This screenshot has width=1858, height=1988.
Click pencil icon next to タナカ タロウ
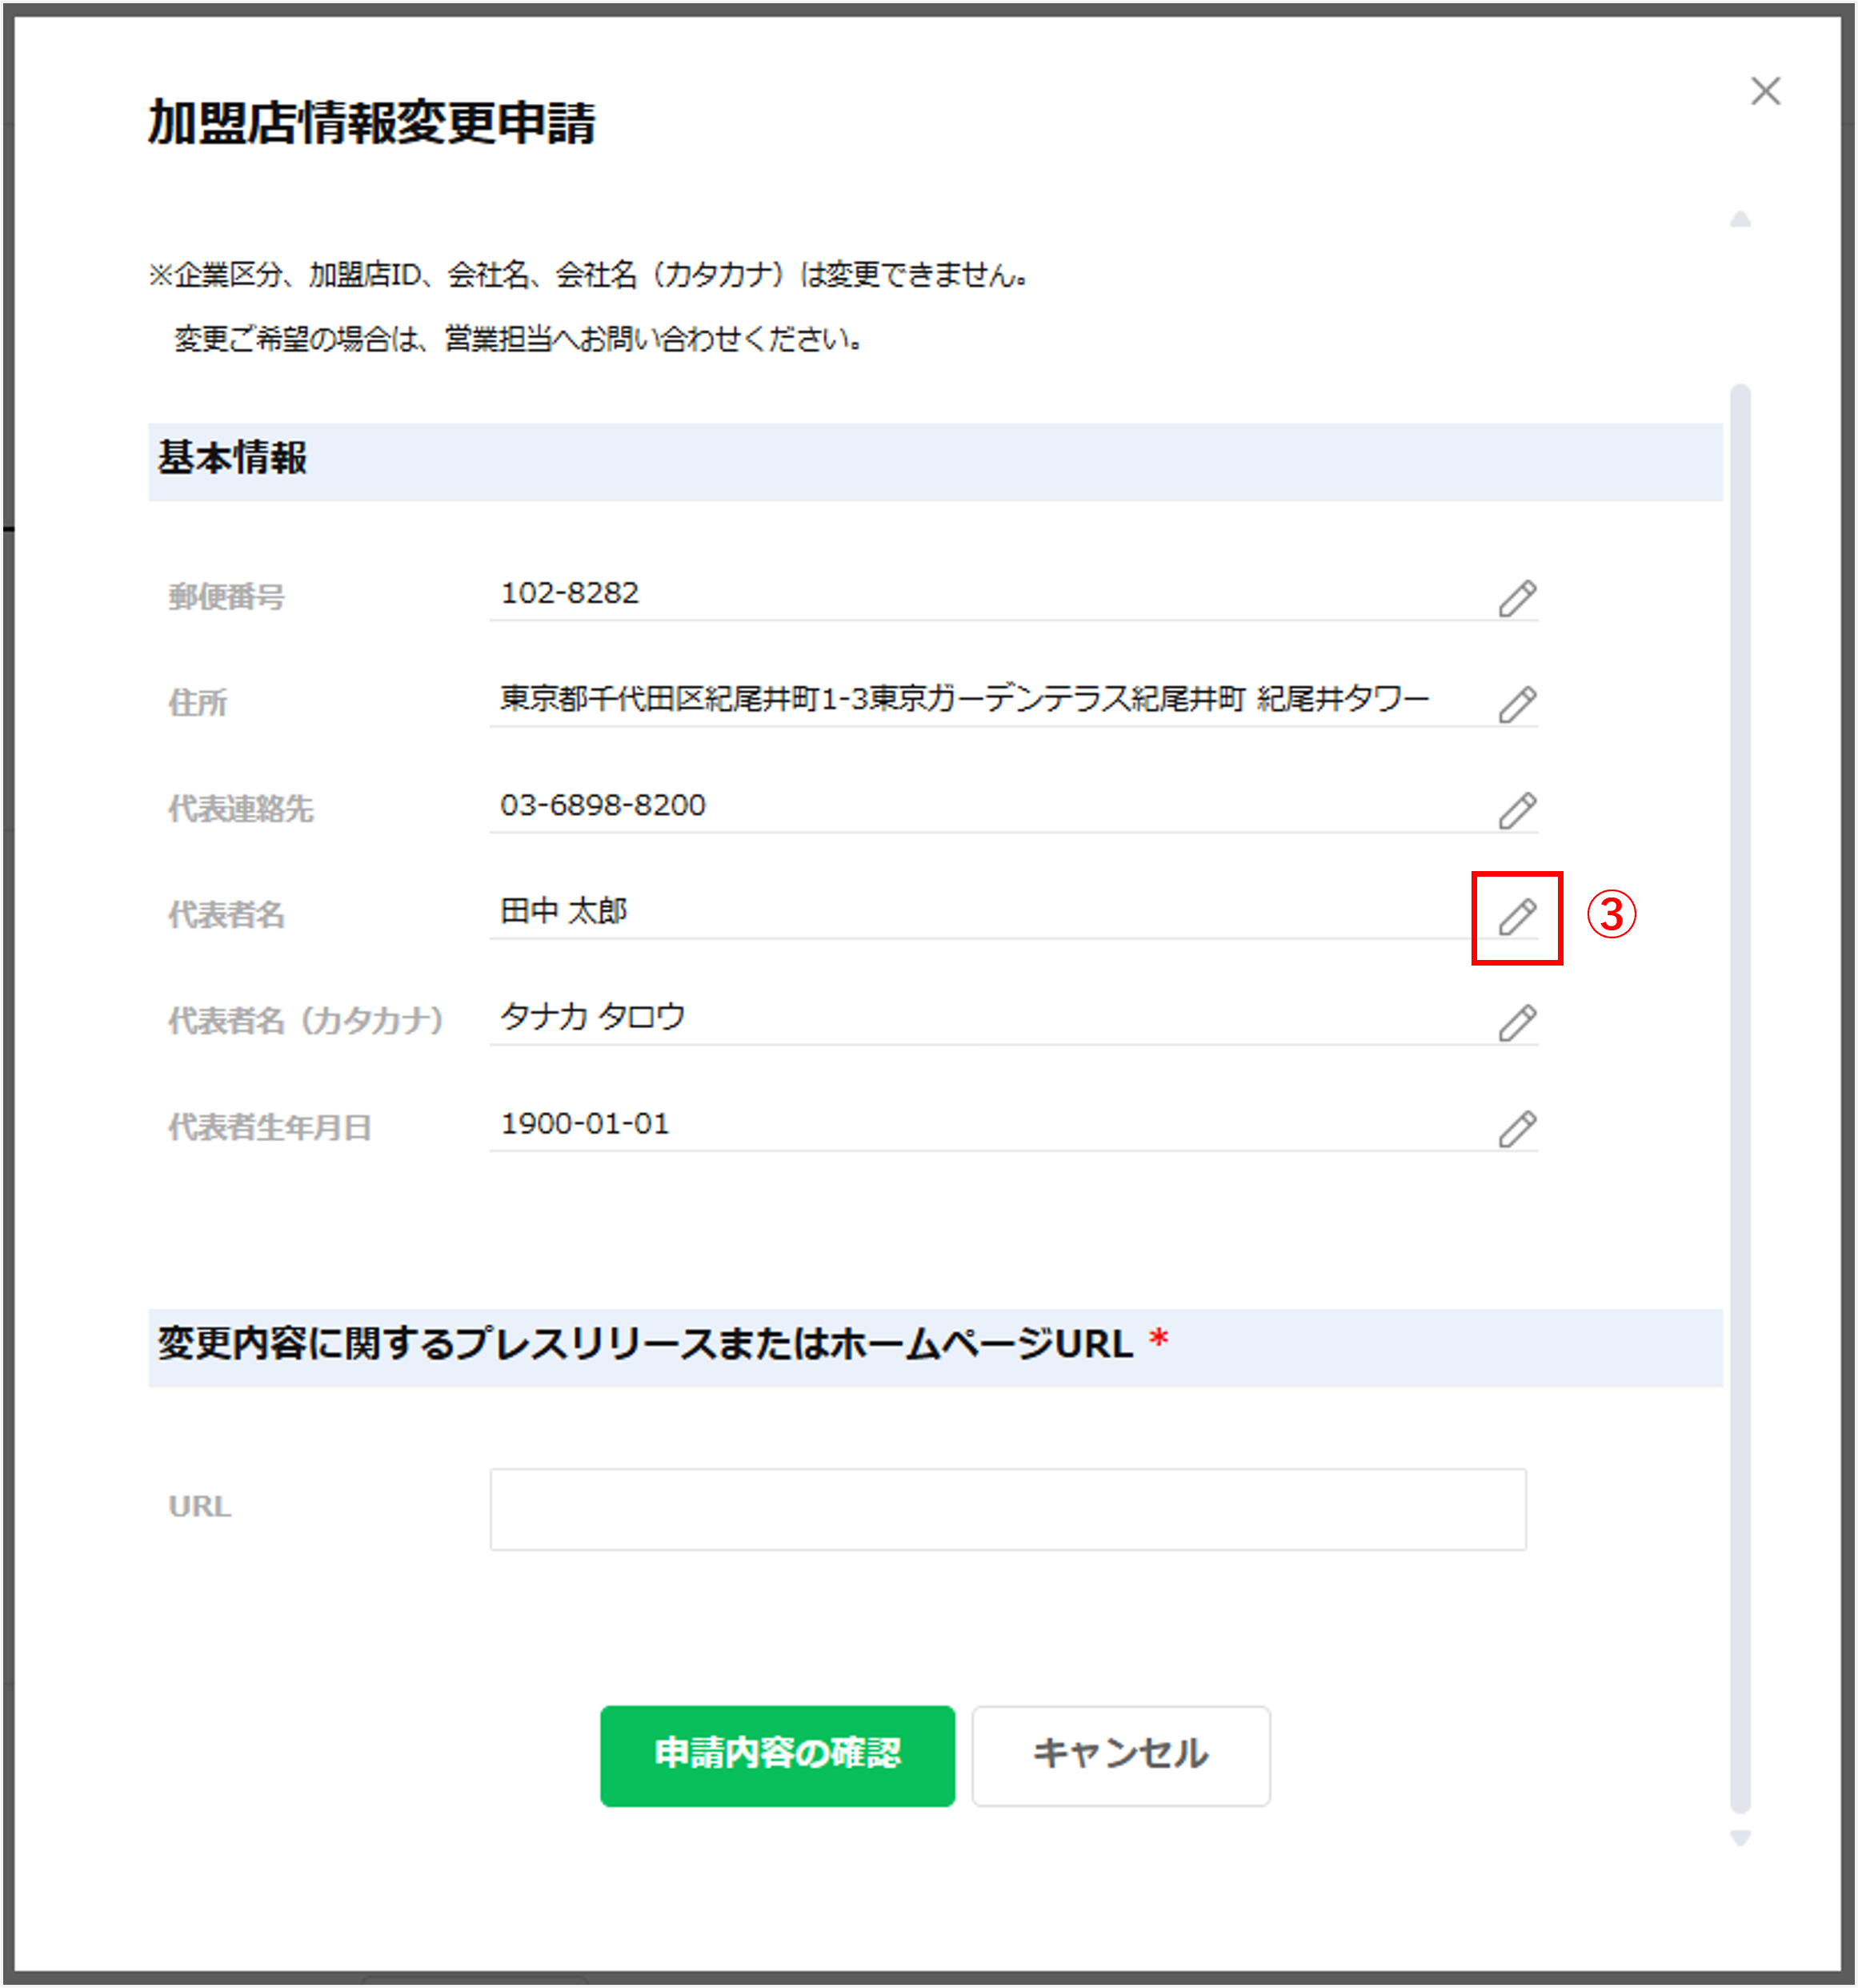point(1516,1022)
